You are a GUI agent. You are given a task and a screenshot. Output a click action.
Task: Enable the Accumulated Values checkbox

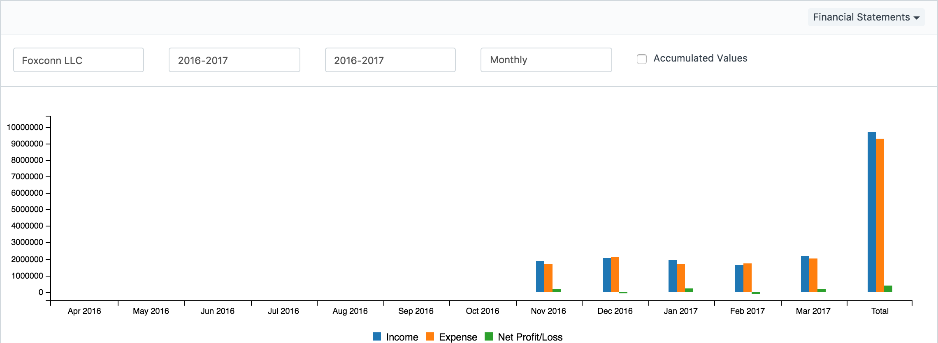[x=641, y=59]
